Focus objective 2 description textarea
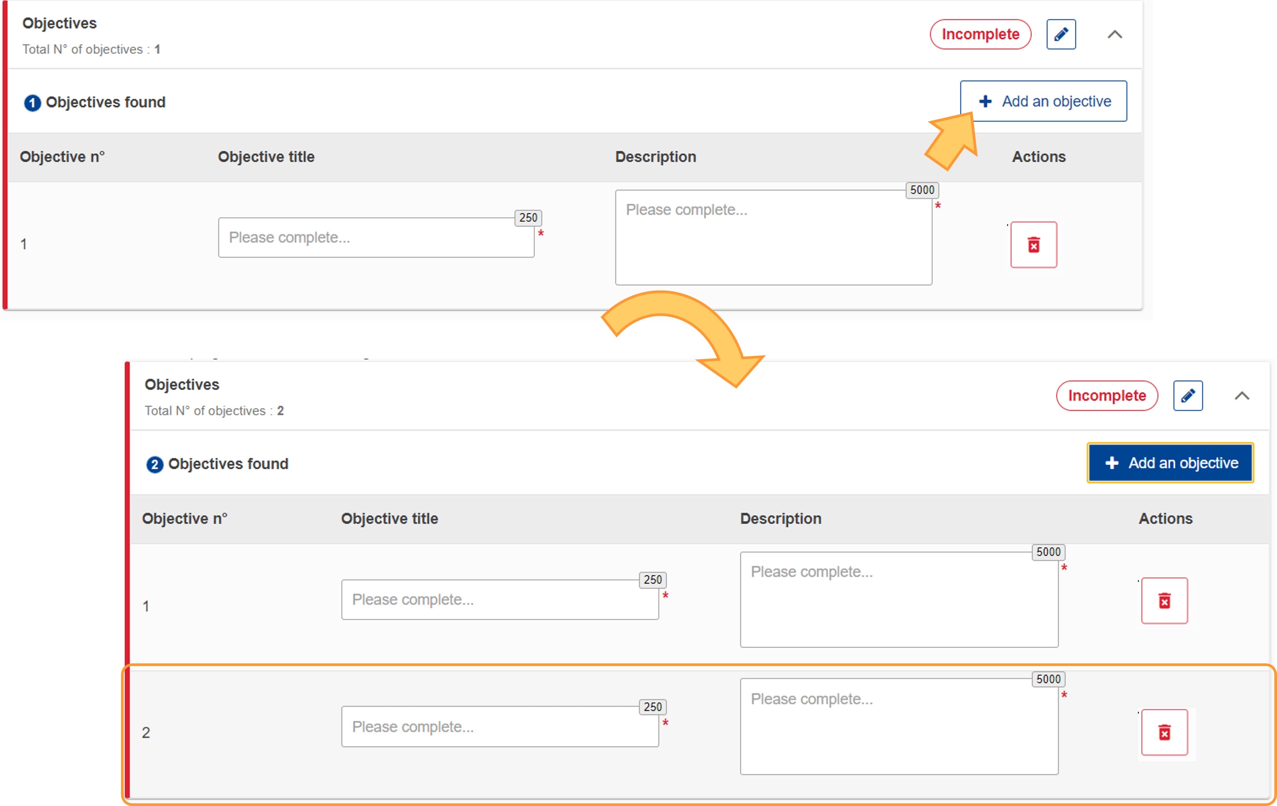This screenshot has width=1277, height=806. point(899,726)
